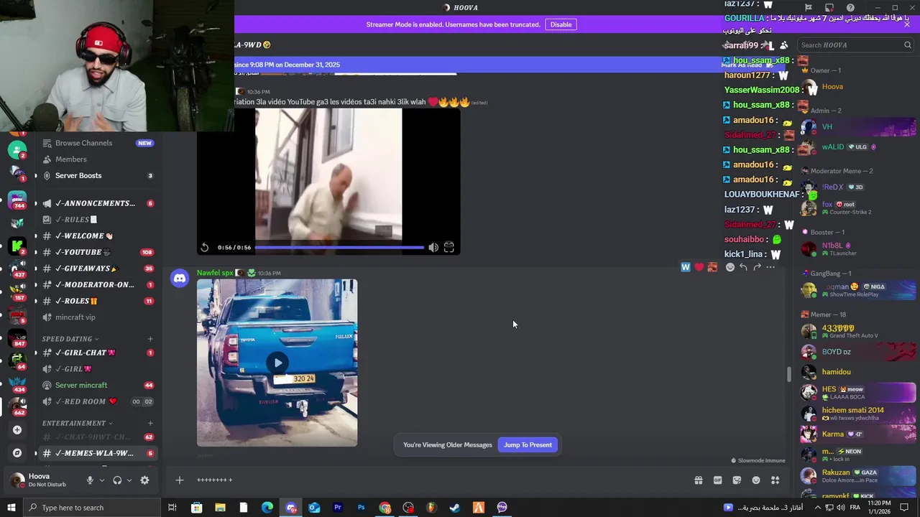Disable Streamer Mode button
920x517 pixels.
[561, 24]
